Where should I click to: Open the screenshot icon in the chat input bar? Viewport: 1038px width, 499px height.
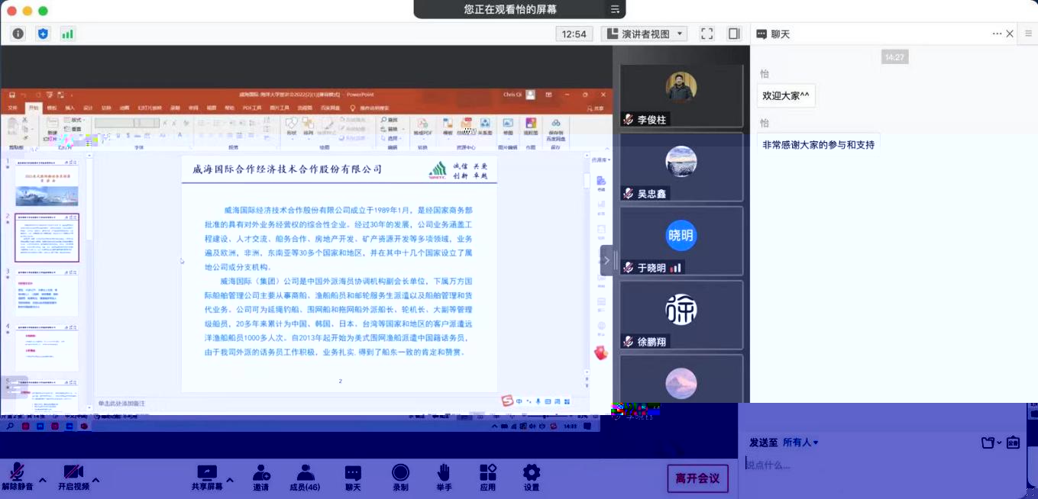tap(1014, 443)
